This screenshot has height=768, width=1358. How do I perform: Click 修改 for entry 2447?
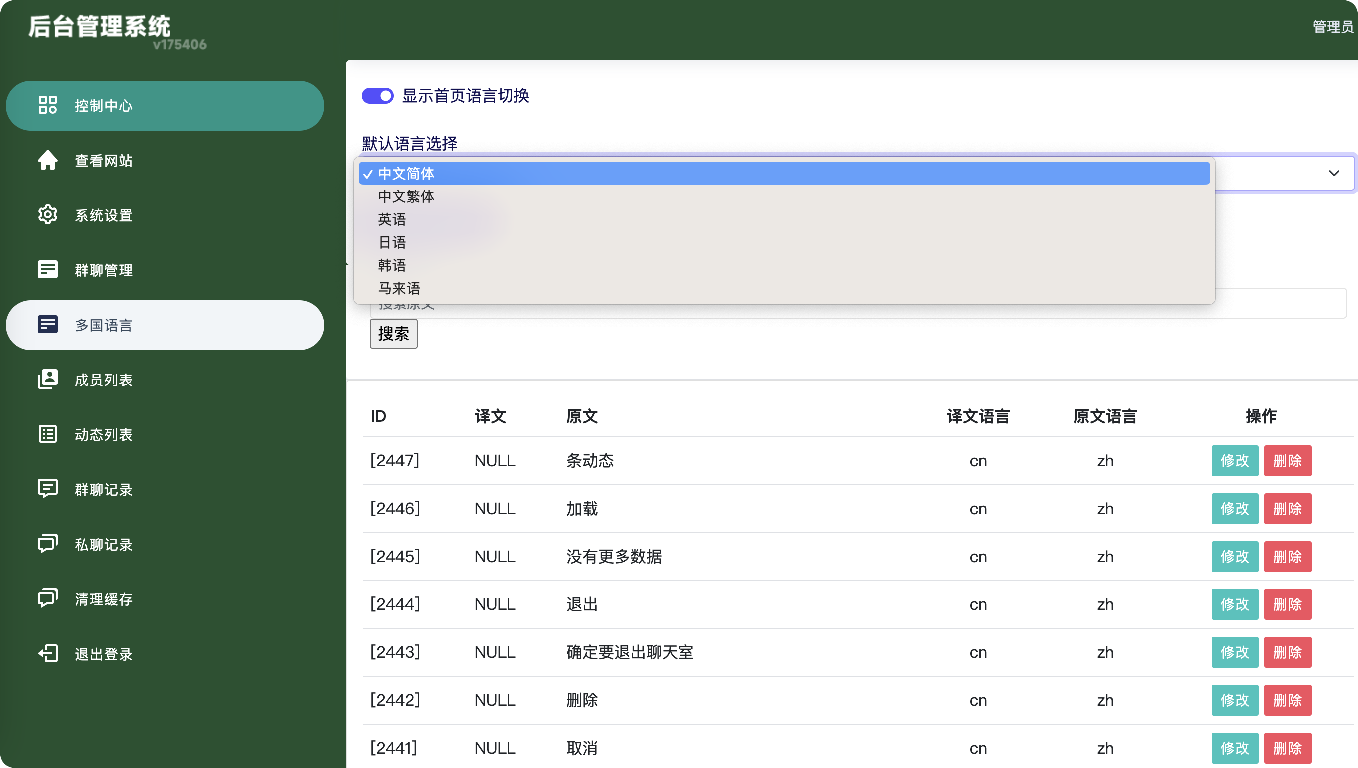click(x=1235, y=460)
